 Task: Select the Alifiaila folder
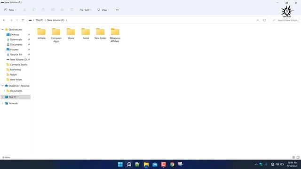(41, 34)
